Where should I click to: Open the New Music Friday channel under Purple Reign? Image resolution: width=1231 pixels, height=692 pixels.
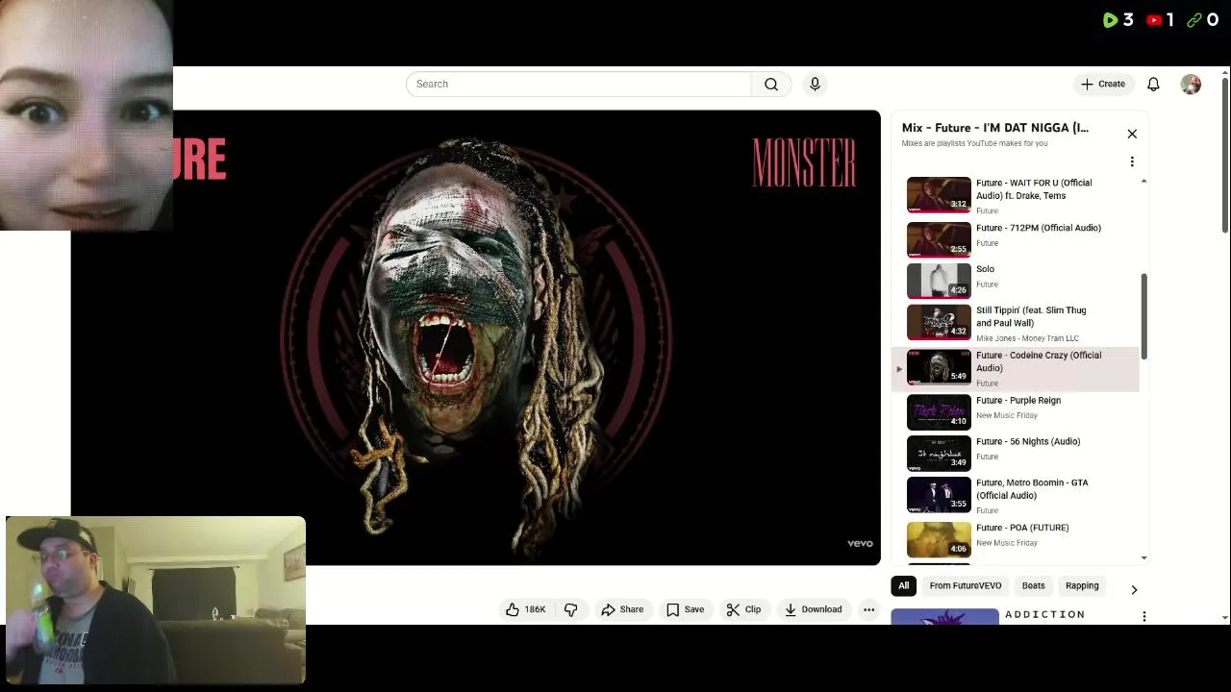point(1007,415)
